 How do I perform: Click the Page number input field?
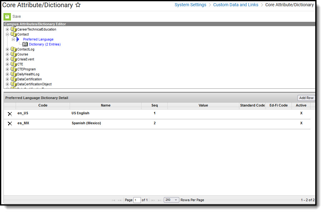click(137, 200)
